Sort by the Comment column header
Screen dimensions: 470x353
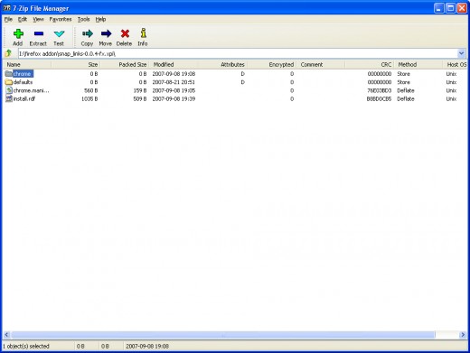320,64
